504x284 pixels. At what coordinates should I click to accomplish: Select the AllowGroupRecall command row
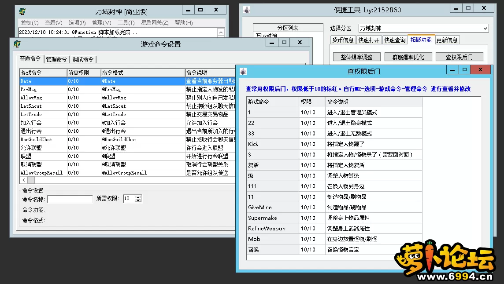coord(128,173)
